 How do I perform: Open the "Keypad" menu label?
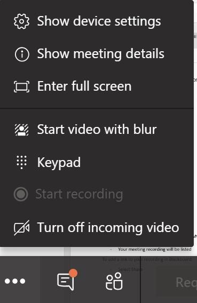[59, 163]
